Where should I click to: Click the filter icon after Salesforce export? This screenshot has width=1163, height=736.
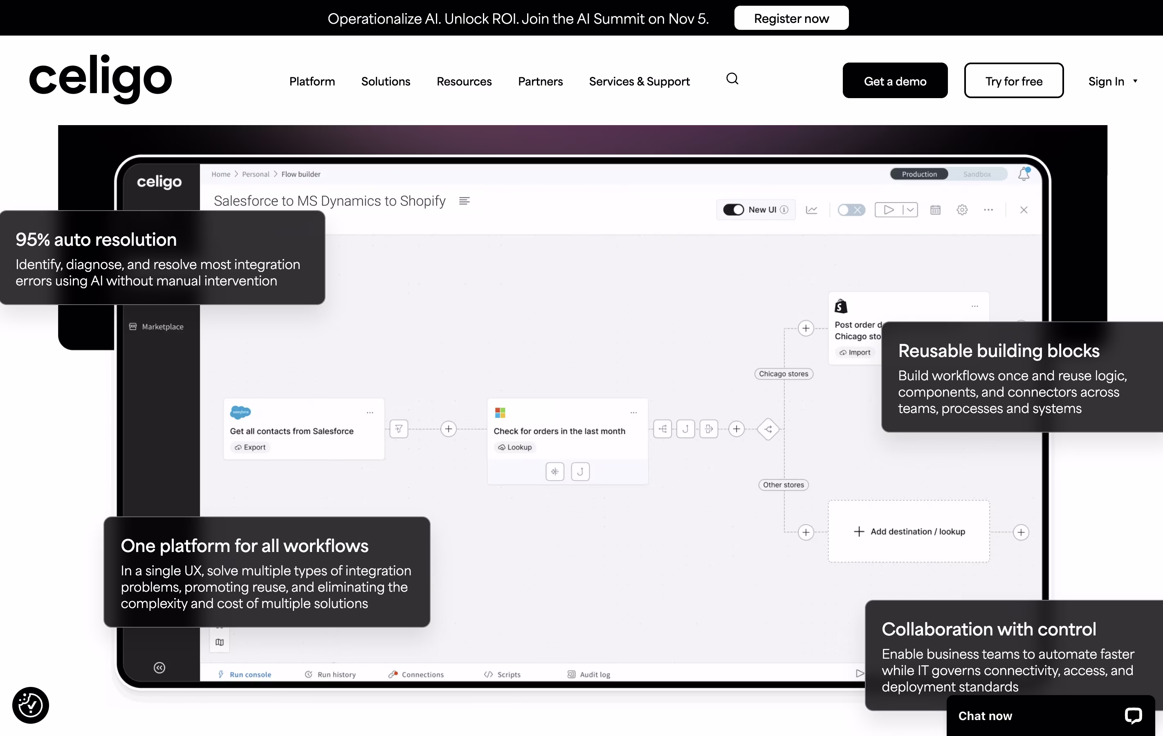pos(398,429)
